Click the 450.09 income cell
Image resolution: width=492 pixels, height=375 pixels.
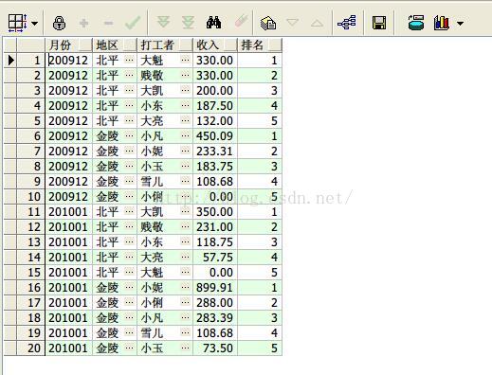215,136
